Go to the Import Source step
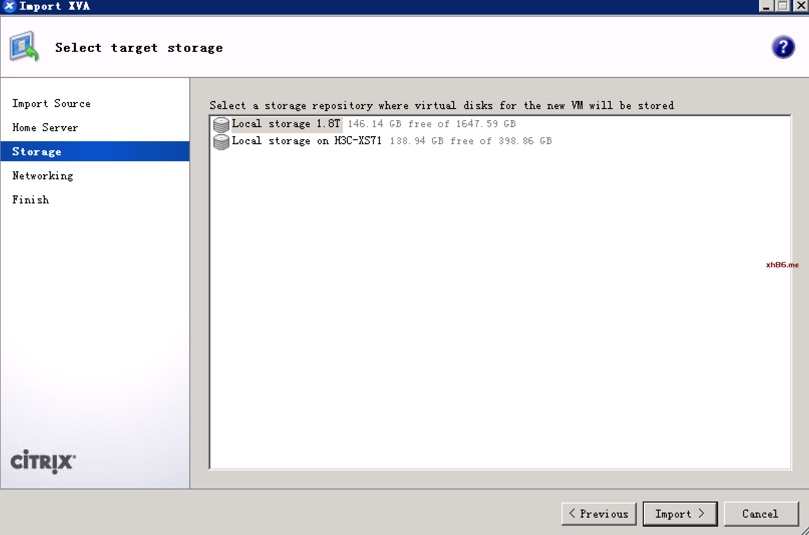 (x=51, y=103)
